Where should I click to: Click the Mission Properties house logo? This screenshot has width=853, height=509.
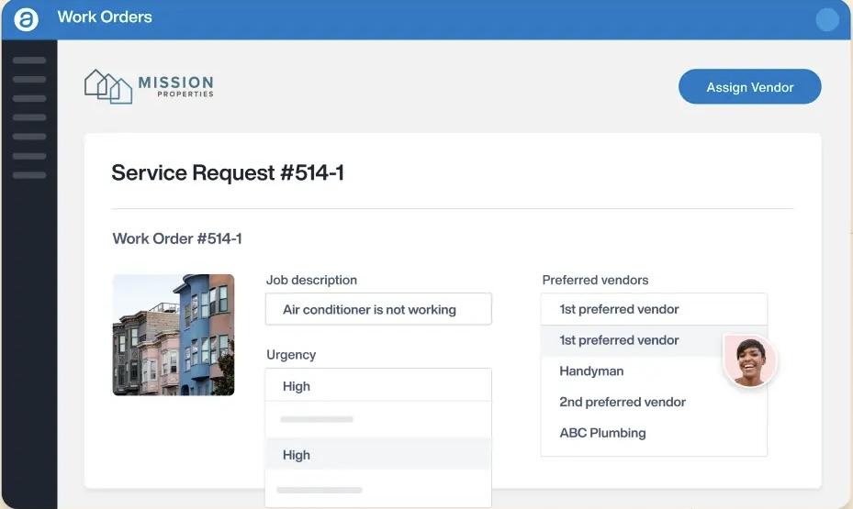coord(108,86)
